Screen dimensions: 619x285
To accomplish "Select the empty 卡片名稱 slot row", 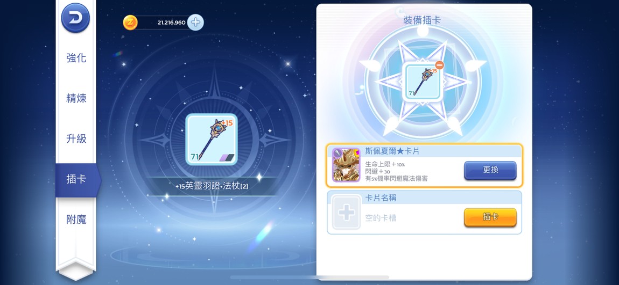I will pyautogui.click(x=424, y=213).
